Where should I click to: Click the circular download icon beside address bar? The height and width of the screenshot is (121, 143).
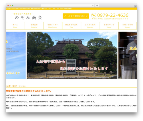coord(97,5)
